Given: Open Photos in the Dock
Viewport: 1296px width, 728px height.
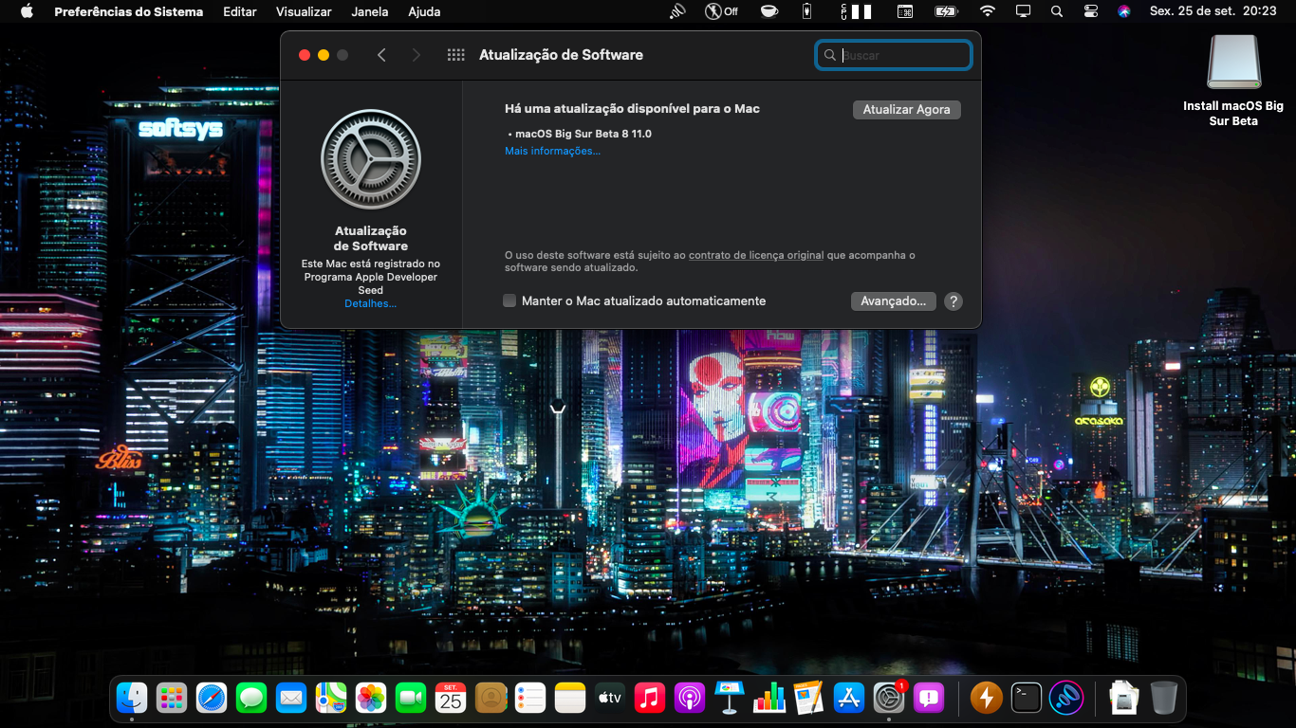Looking at the screenshot, I should (371, 699).
